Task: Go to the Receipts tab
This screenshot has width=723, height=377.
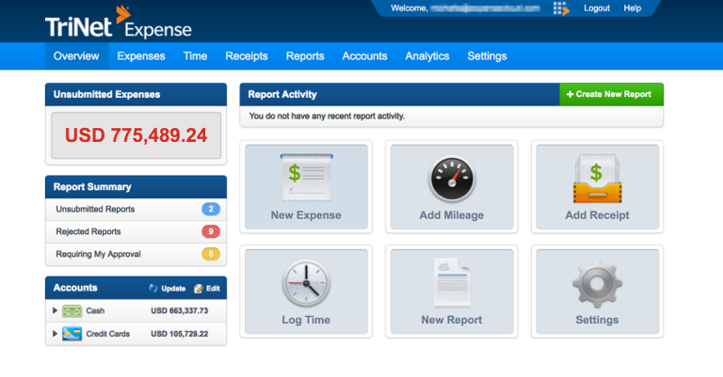Action: (x=246, y=56)
